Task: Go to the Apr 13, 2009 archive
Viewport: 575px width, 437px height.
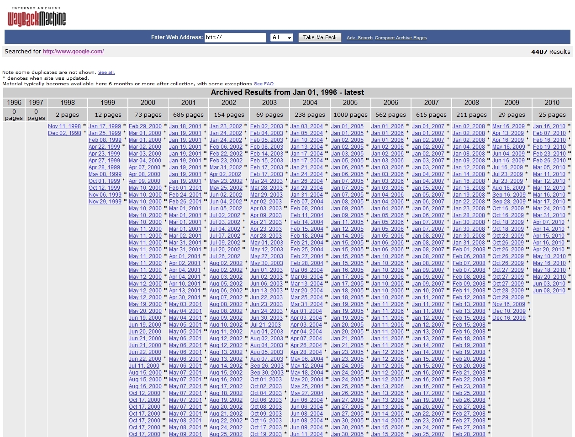Action: pyautogui.click(x=508, y=133)
